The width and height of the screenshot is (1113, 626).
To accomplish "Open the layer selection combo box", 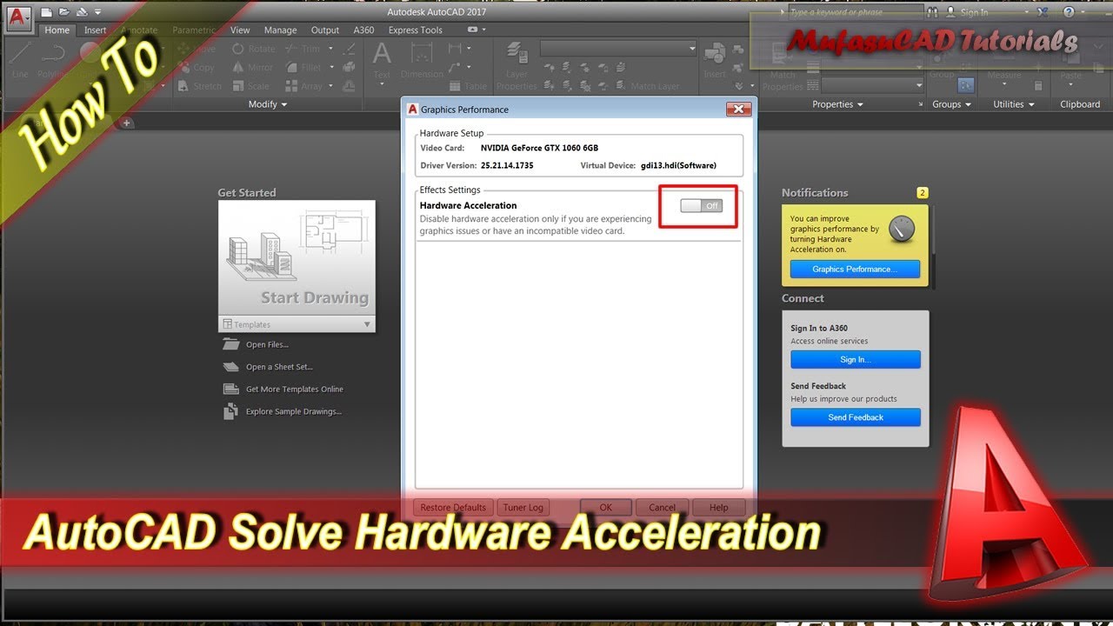I will [x=618, y=49].
